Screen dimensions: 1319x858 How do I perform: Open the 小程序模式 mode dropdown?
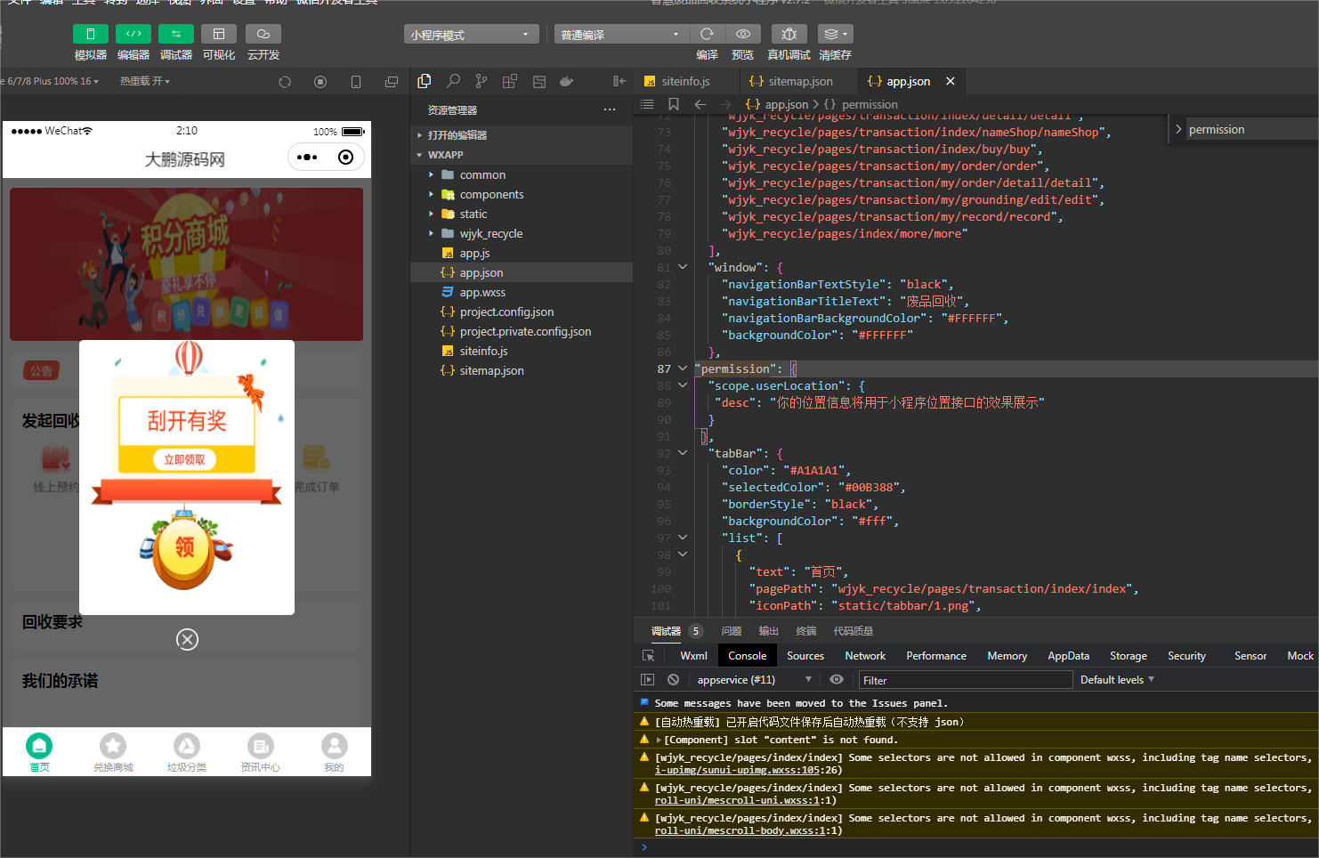click(471, 35)
